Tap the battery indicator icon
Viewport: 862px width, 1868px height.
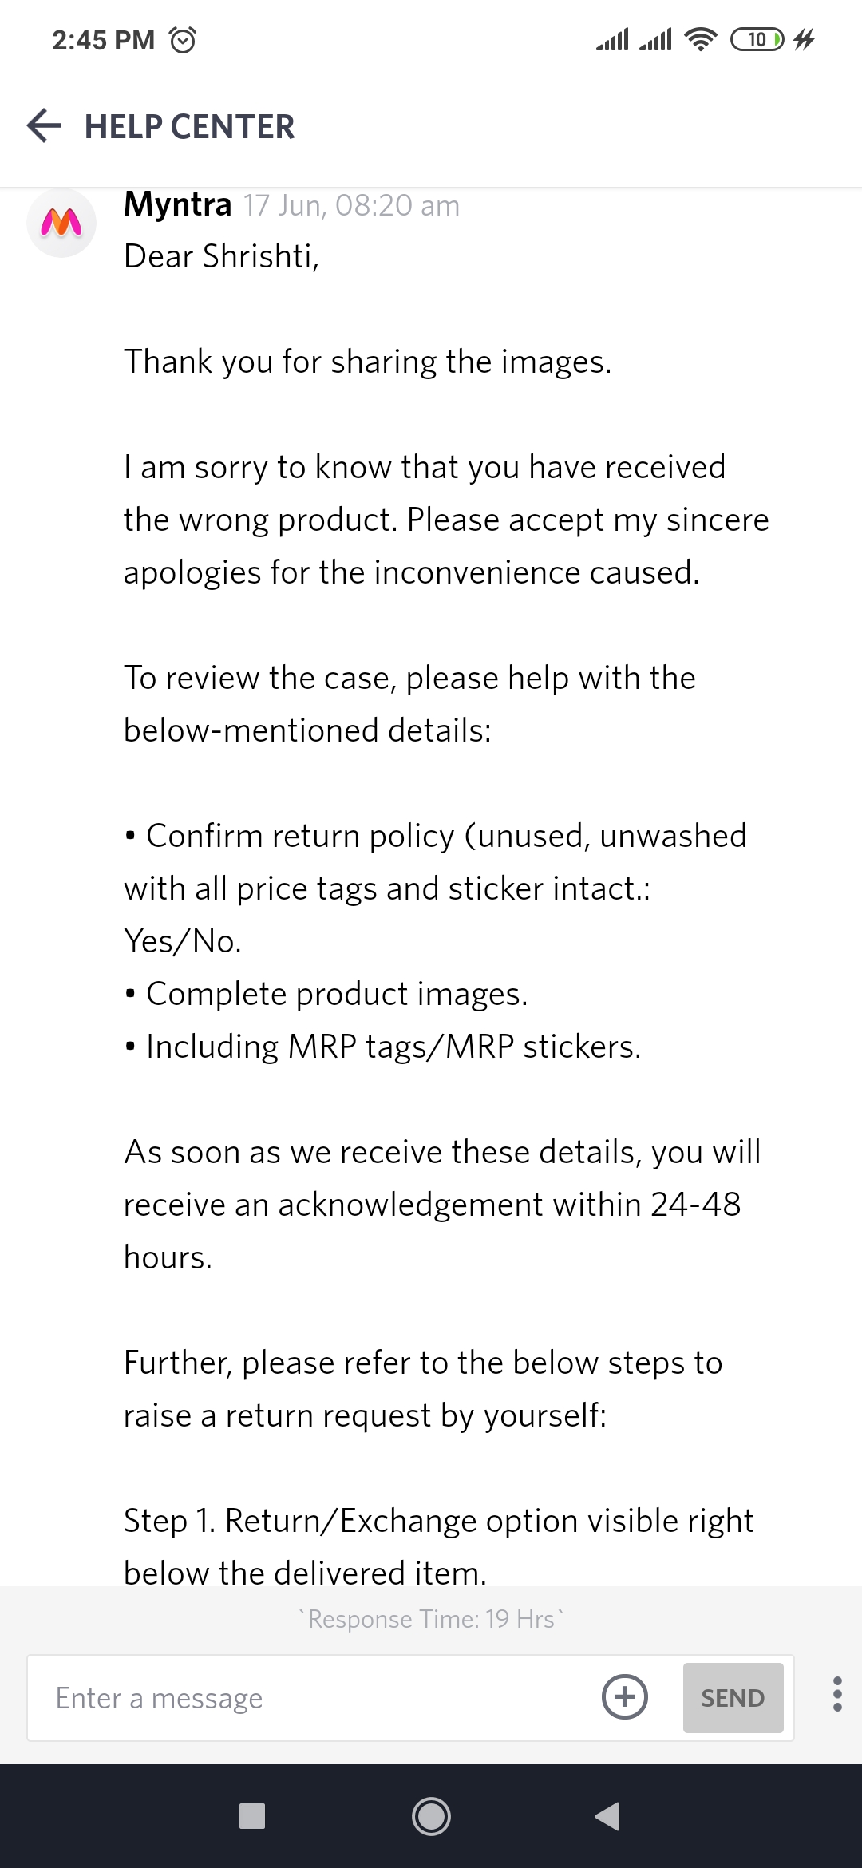pyautogui.click(x=757, y=39)
